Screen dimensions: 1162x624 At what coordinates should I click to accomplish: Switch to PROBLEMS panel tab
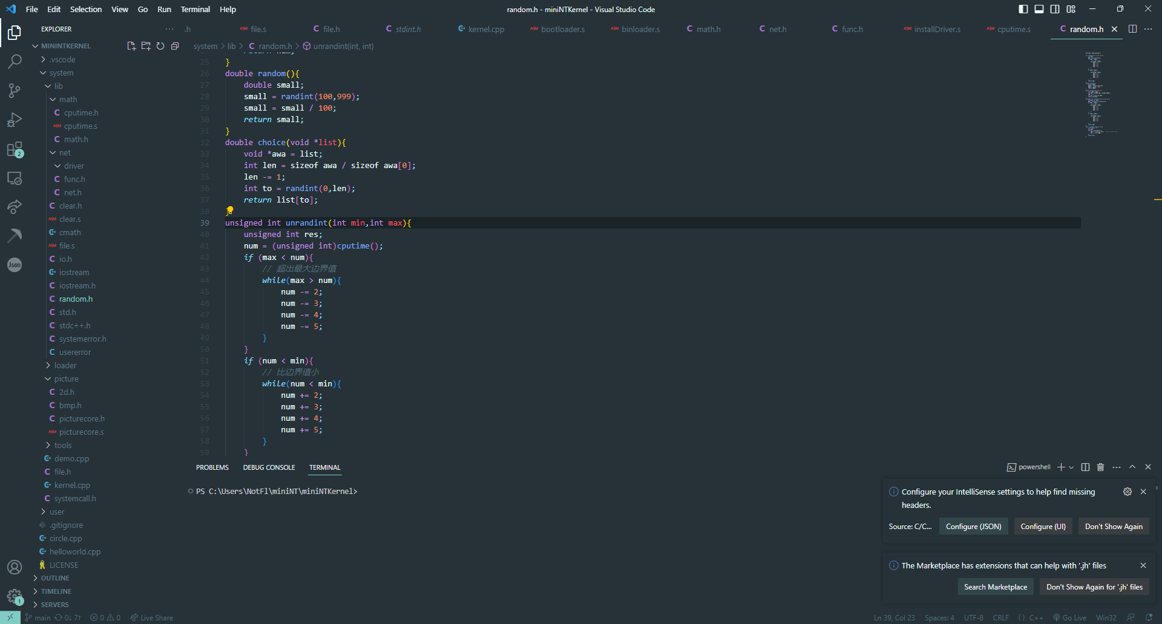tap(212, 467)
